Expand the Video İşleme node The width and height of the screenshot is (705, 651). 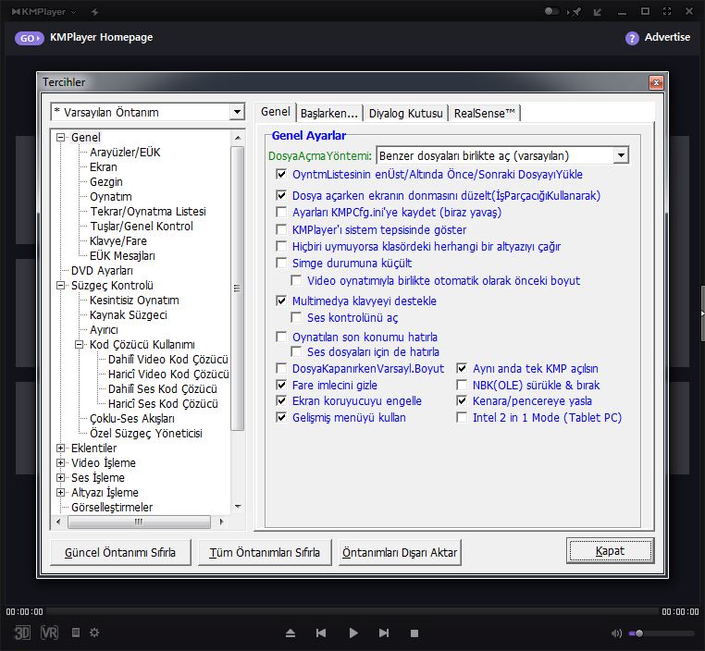(60, 462)
